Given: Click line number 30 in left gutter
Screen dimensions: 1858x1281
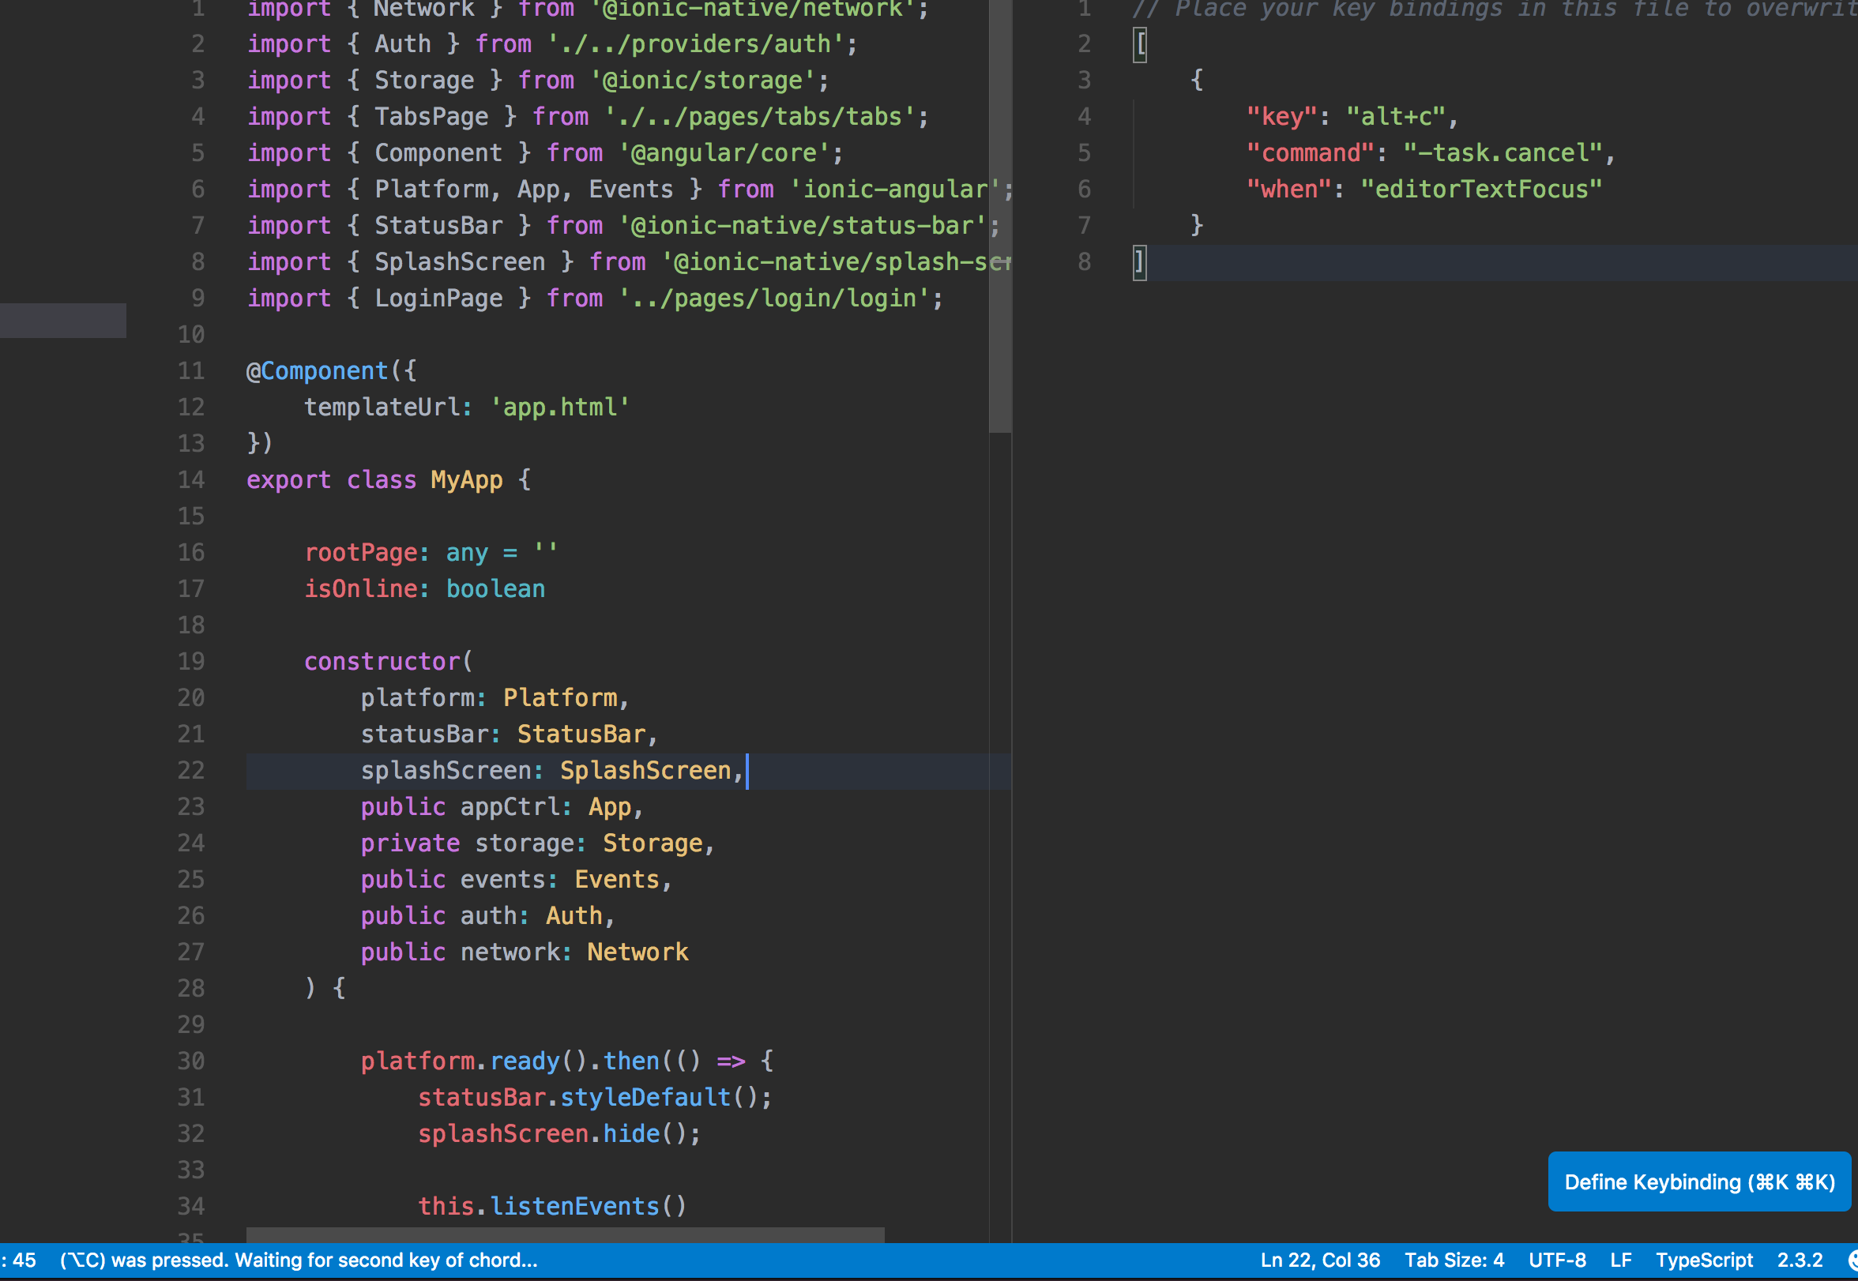Looking at the screenshot, I should coord(191,1061).
